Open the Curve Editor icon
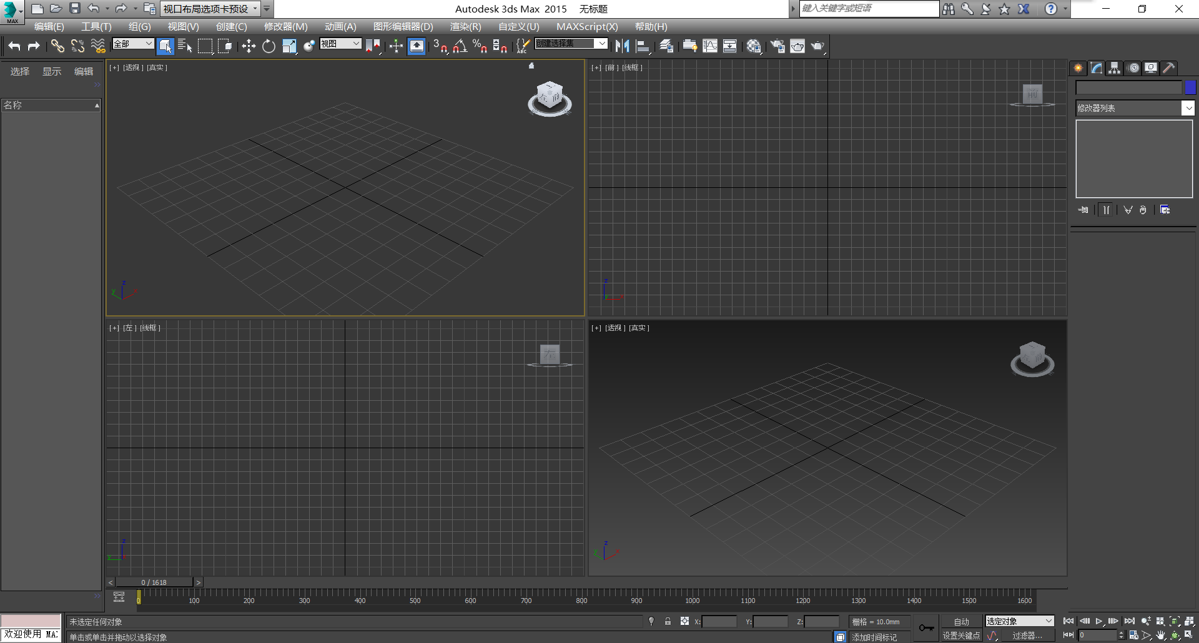This screenshot has height=643, width=1199. pyautogui.click(x=710, y=46)
